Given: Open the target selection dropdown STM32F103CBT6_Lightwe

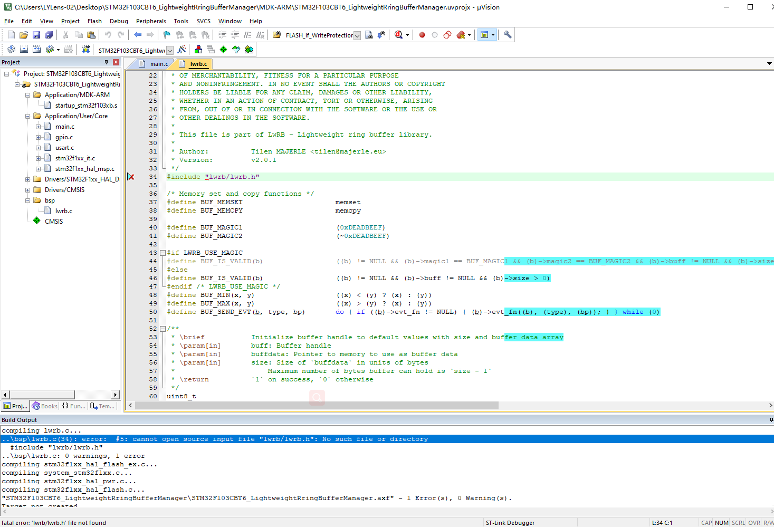Looking at the screenshot, I should pyautogui.click(x=170, y=51).
